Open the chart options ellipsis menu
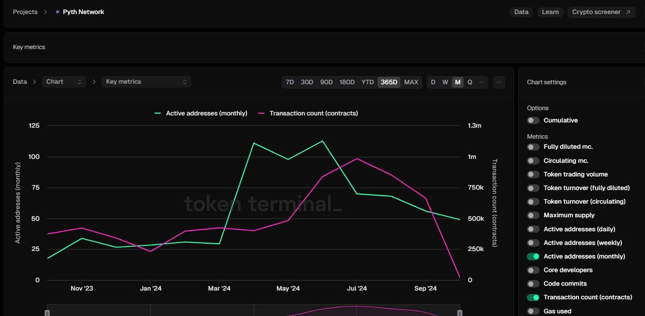The image size is (645, 316). tap(498, 82)
